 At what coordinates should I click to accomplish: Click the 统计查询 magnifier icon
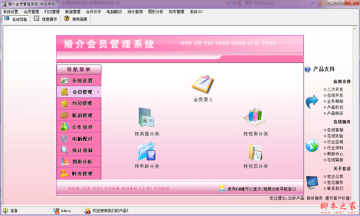[64, 150]
